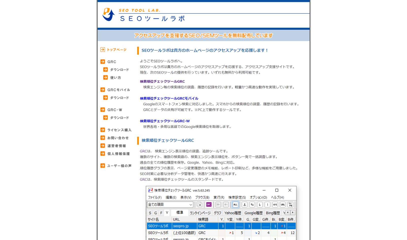Open the 検索順位チェックツールGRCモバイル link

click(169, 98)
